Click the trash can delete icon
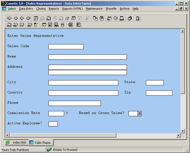The image size is (190, 153). coord(63,25)
